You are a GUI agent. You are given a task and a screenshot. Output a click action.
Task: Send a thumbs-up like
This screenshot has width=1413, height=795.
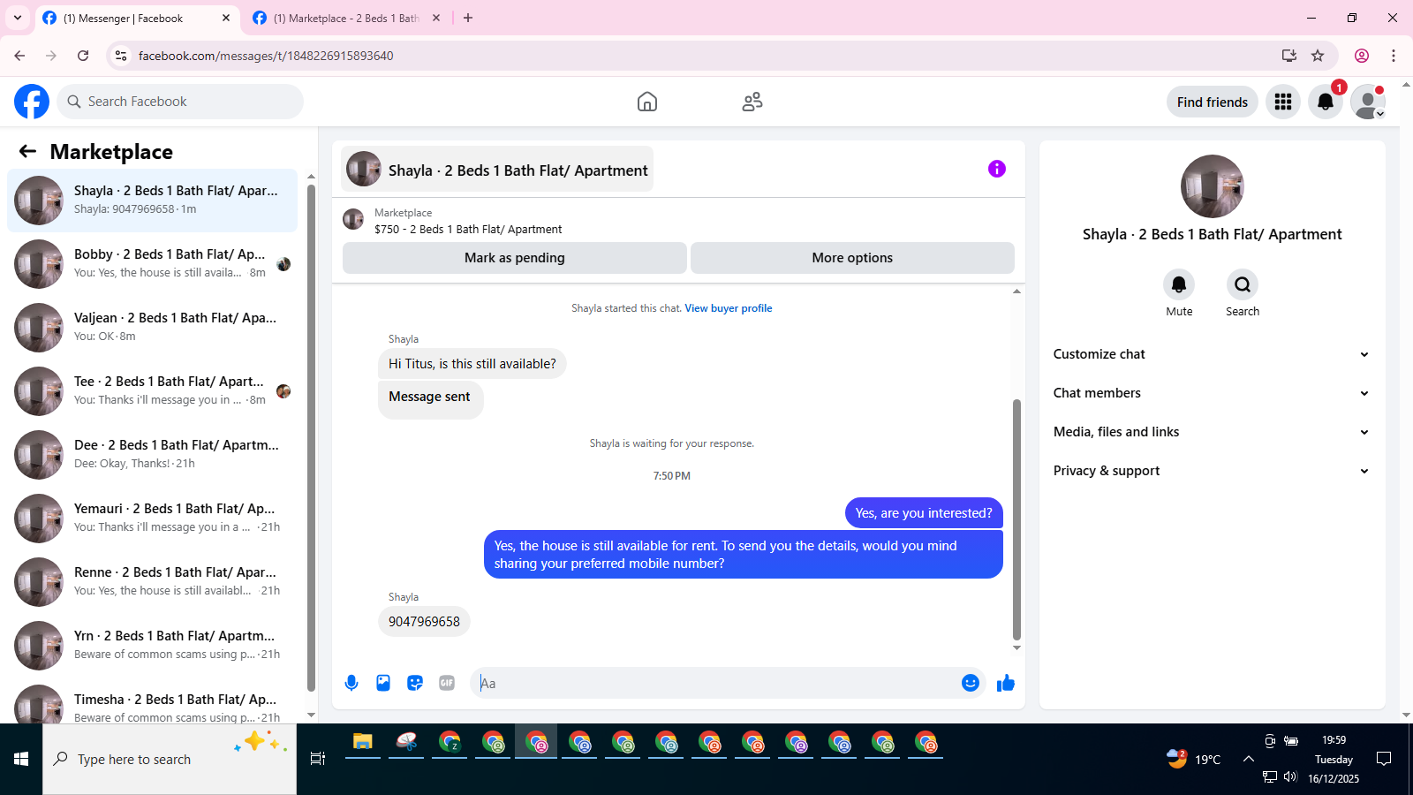click(1006, 683)
